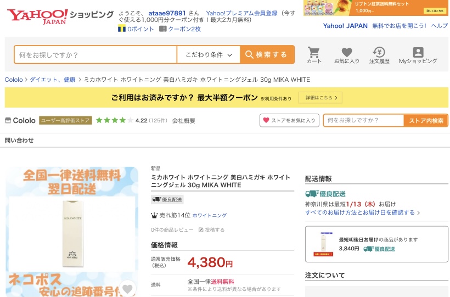Open ヘルプ link
The width and height of the screenshot is (450, 297).
pyautogui.click(x=440, y=26)
